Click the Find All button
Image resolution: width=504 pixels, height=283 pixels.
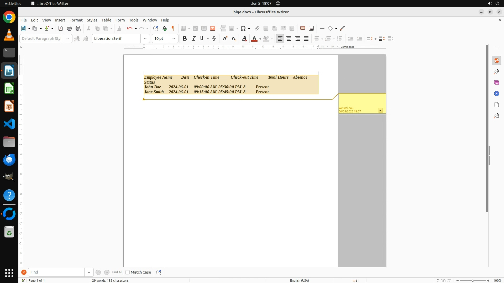(x=117, y=272)
